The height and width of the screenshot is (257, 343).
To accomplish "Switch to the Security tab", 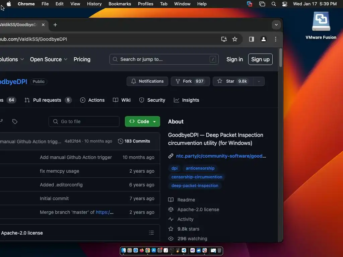I will (152, 100).
